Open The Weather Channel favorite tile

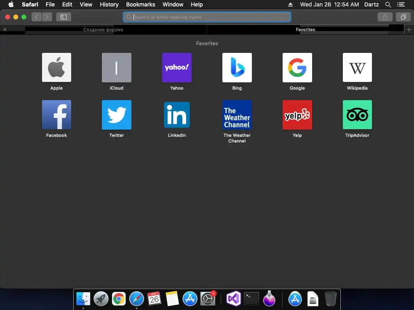pyautogui.click(x=237, y=115)
